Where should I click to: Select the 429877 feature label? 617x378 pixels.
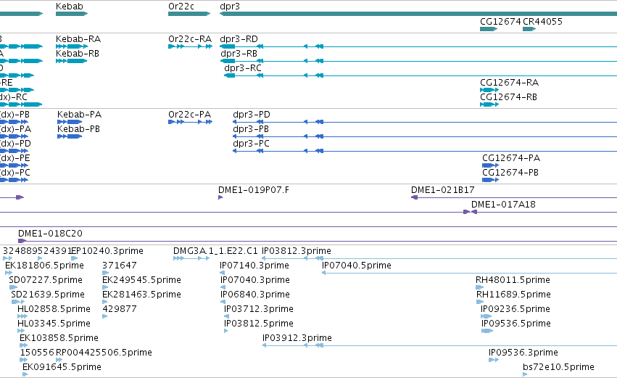[120, 309]
